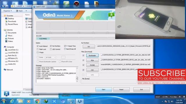The width and height of the screenshot is (186, 104).
Task: Click the Exit button in Odin
Action: 142,90
